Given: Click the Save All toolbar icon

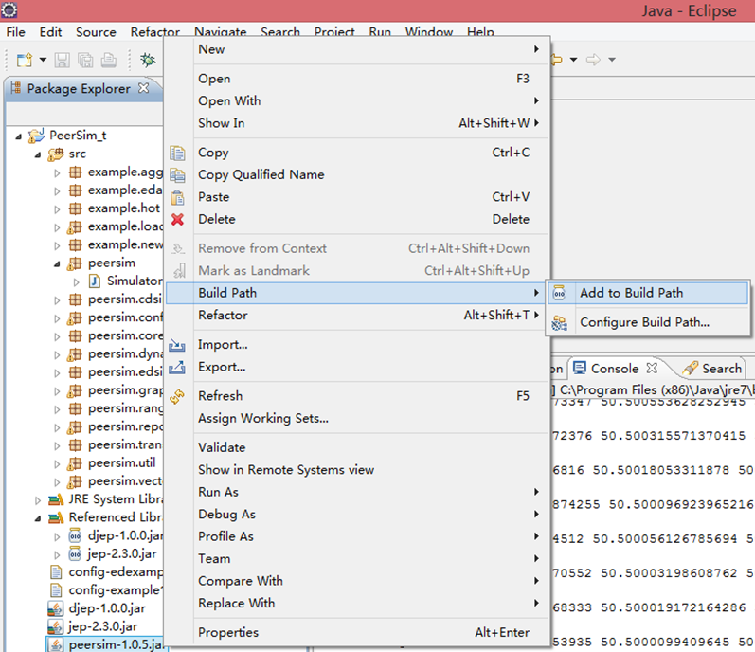Looking at the screenshot, I should pos(85,60).
